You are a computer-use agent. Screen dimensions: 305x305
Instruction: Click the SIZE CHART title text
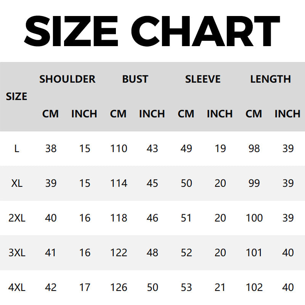(152, 30)
